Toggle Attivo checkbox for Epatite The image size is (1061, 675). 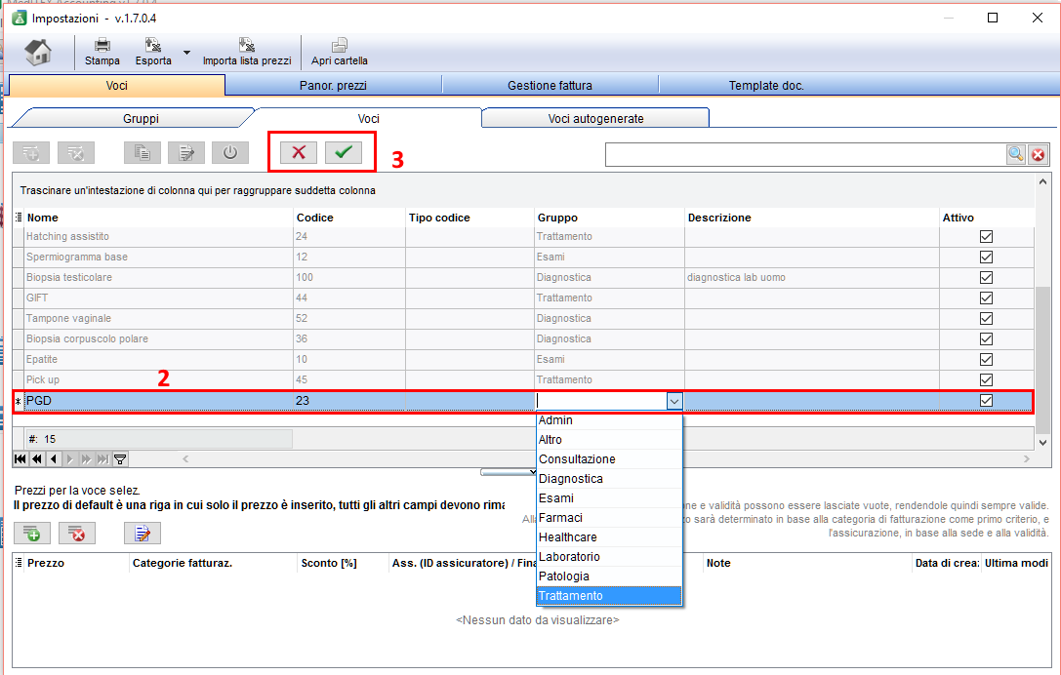986,359
